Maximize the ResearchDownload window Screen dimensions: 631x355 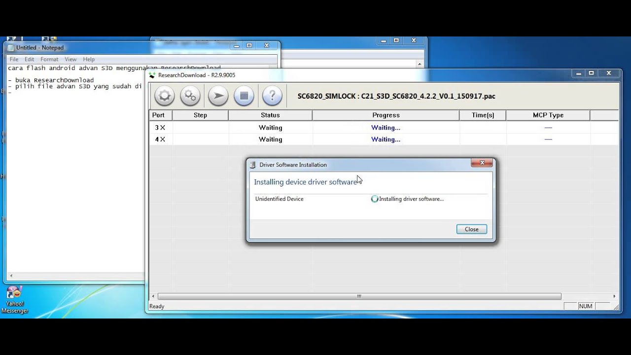[591, 73]
